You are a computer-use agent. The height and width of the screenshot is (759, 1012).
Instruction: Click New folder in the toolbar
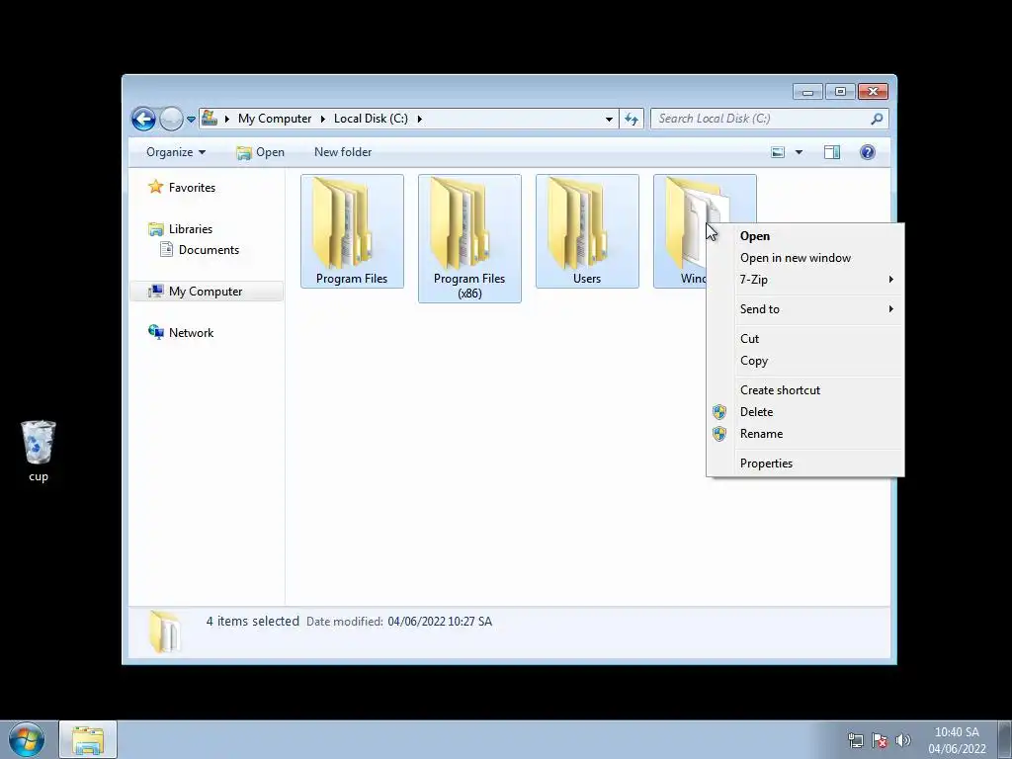pyautogui.click(x=343, y=152)
